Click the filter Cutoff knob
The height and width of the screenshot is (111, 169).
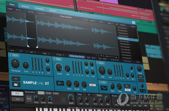pos(59,67)
